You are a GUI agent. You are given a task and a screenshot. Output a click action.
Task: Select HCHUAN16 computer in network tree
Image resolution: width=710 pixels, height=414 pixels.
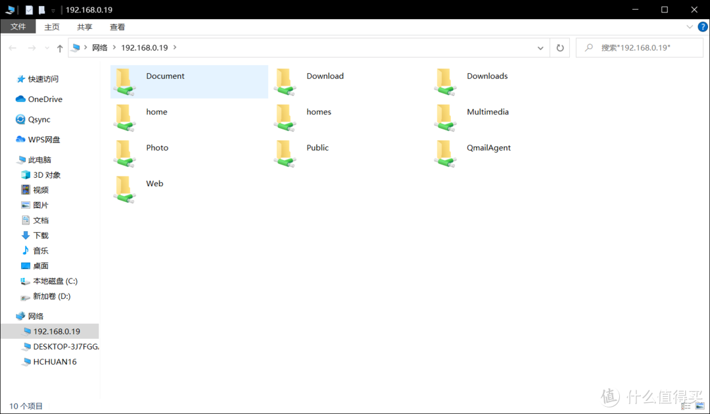[55, 362]
